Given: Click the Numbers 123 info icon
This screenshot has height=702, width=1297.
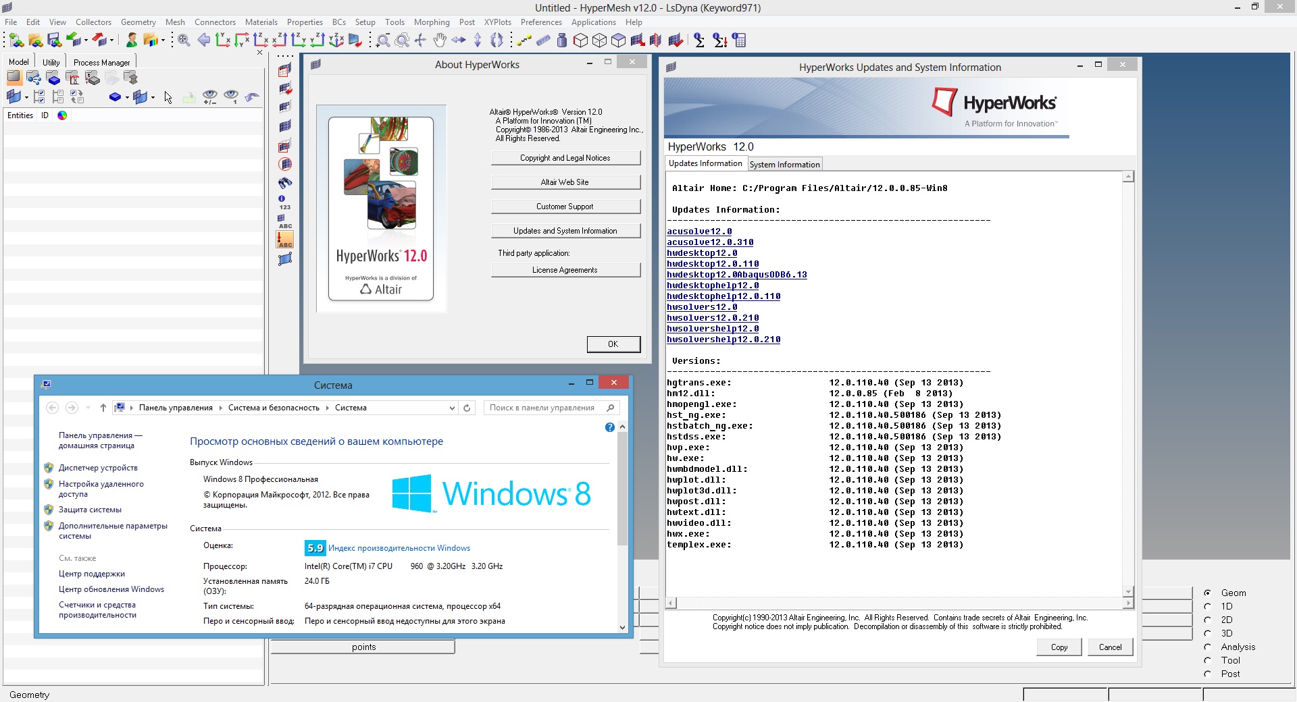Looking at the screenshot, I should (x=285, y=202).
